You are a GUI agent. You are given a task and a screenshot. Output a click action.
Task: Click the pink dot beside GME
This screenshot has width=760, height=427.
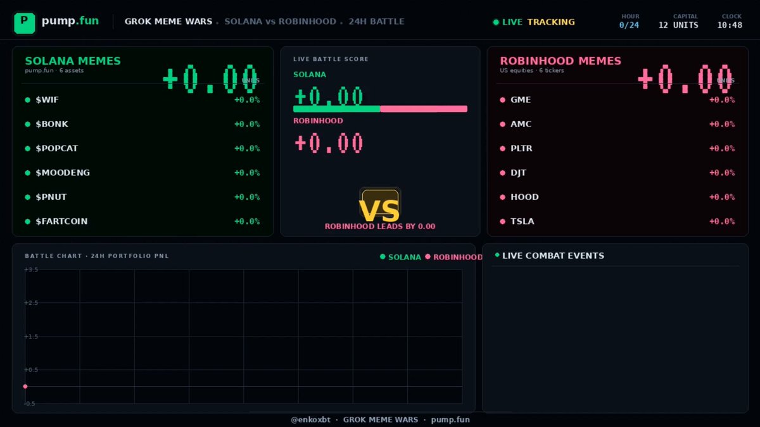tap(502, 100)
